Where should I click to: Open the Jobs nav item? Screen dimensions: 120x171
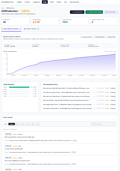click(65, 2)
